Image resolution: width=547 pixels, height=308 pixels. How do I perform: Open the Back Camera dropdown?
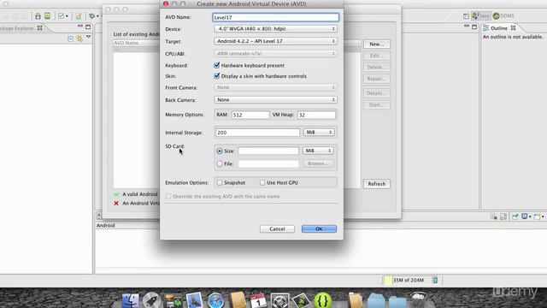pos(275,99)
